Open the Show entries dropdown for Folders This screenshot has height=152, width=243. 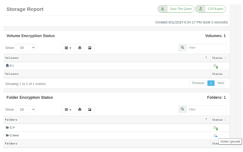coord(25,109)
